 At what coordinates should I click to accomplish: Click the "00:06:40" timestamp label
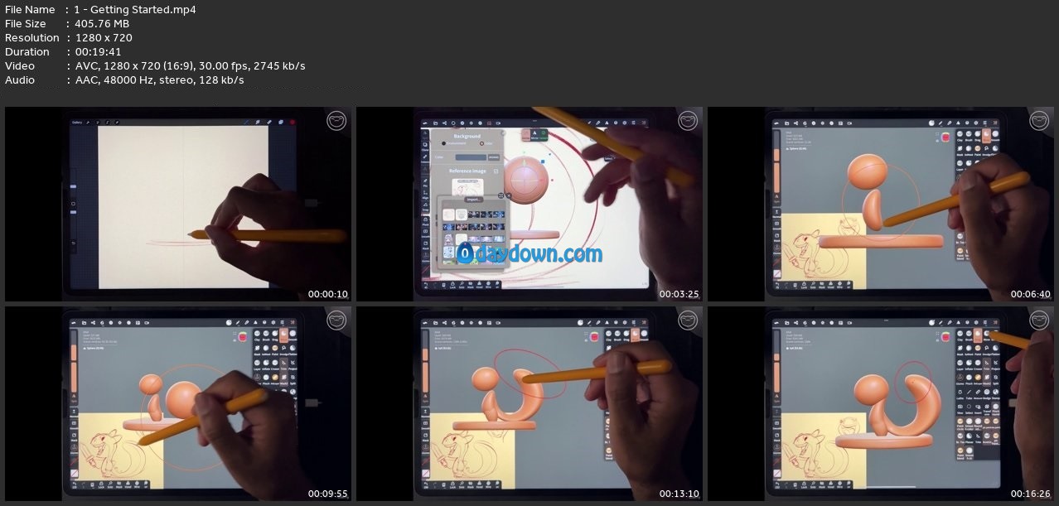[x=1030, y=294]
